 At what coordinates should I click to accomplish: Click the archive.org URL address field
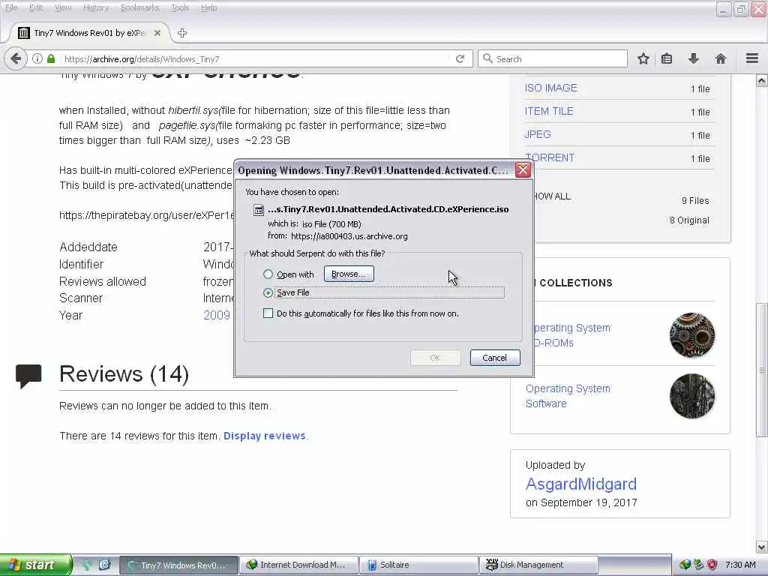pyautogui.click(x=255, y=58)
